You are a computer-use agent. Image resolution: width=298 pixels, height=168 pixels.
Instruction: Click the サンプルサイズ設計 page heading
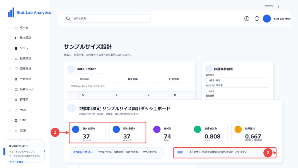coord(88,47)
